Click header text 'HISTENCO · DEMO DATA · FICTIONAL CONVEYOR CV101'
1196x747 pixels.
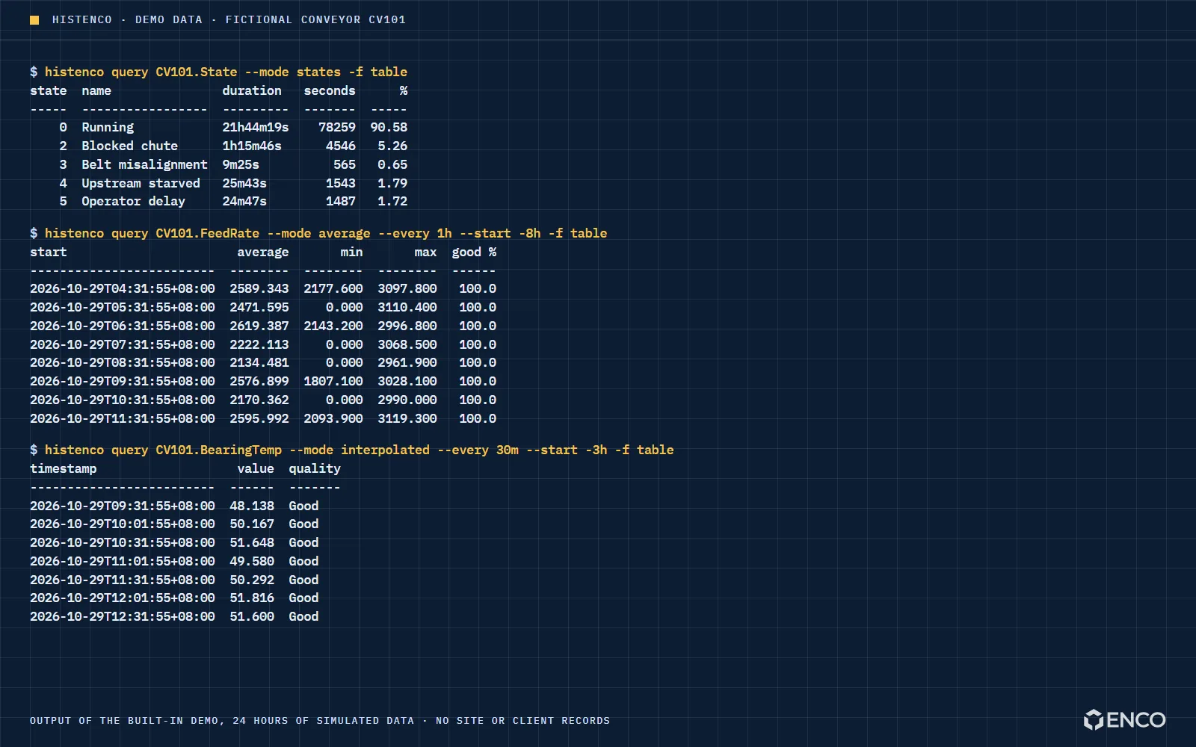229,20
